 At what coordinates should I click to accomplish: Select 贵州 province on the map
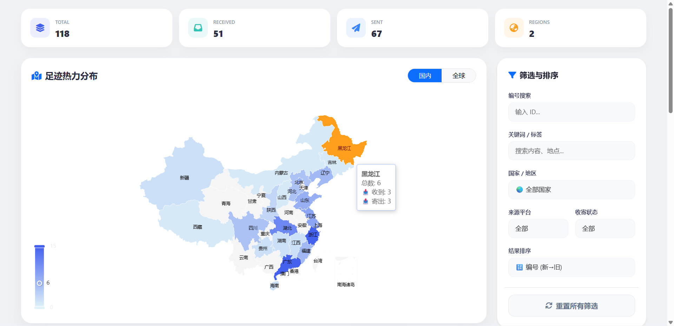[x=263, y=248]
